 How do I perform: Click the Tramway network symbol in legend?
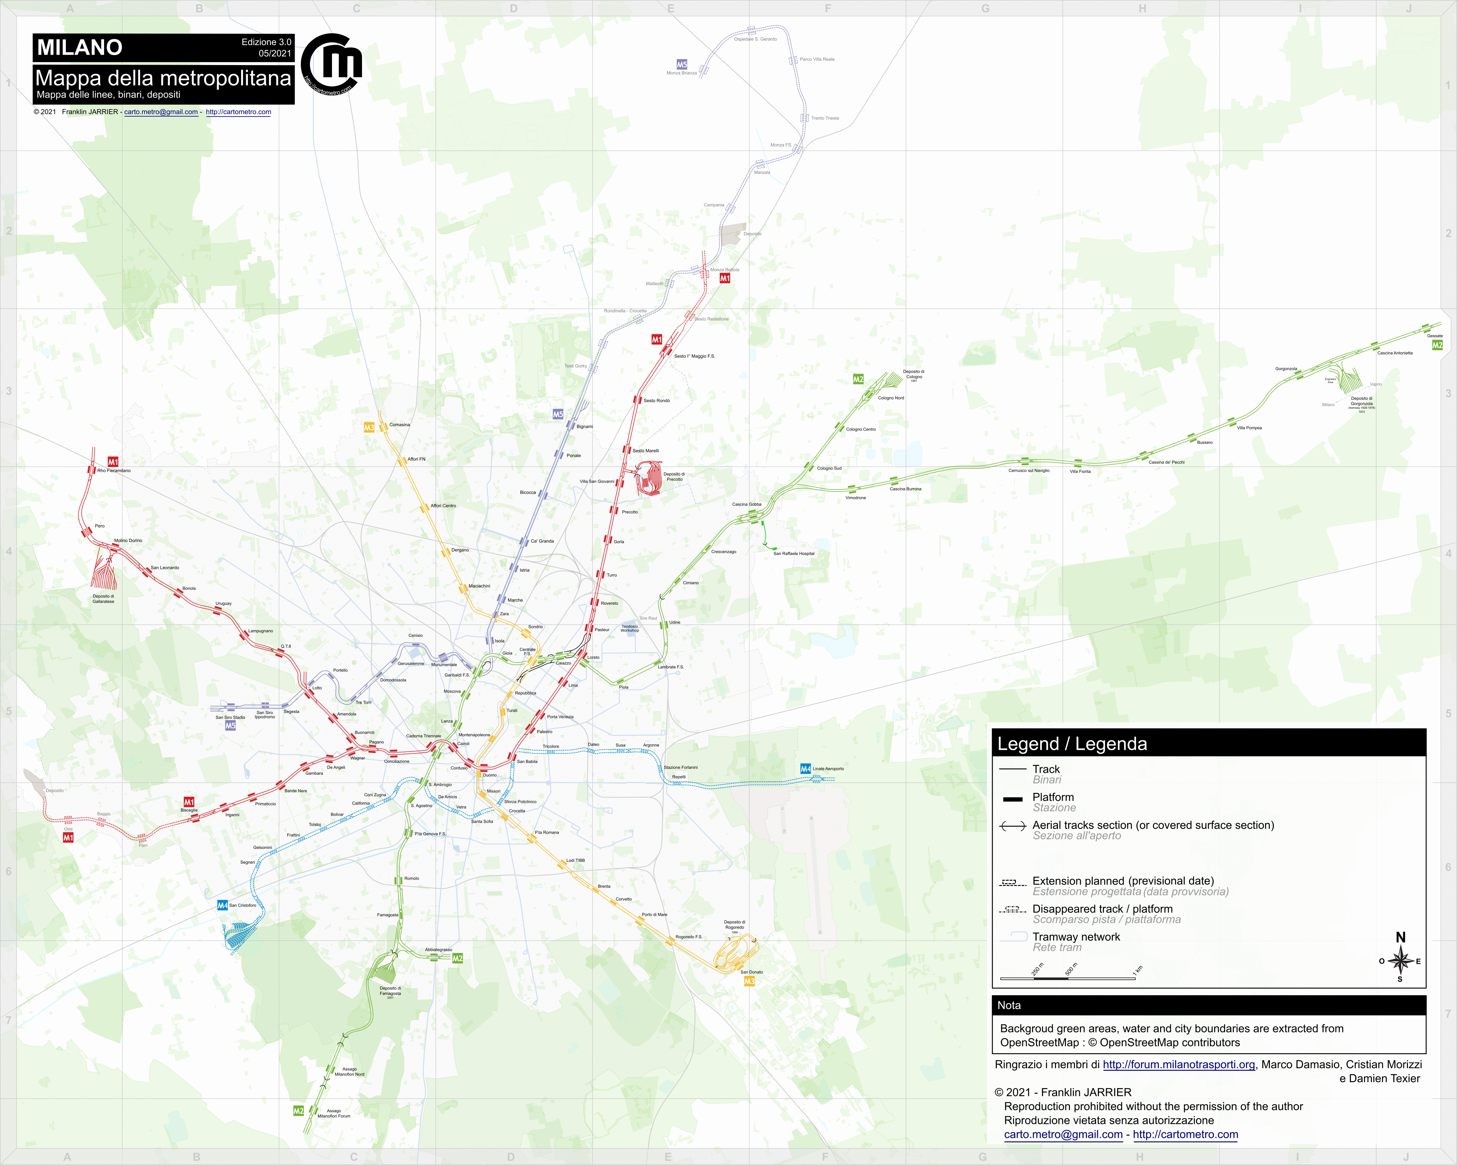coord(1014,937)
